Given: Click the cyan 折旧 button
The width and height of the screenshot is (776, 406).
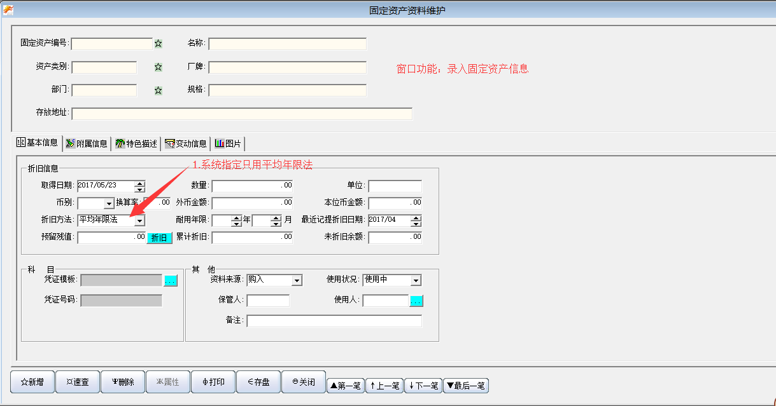Looking at the screenshot, I should click(160, 238).
